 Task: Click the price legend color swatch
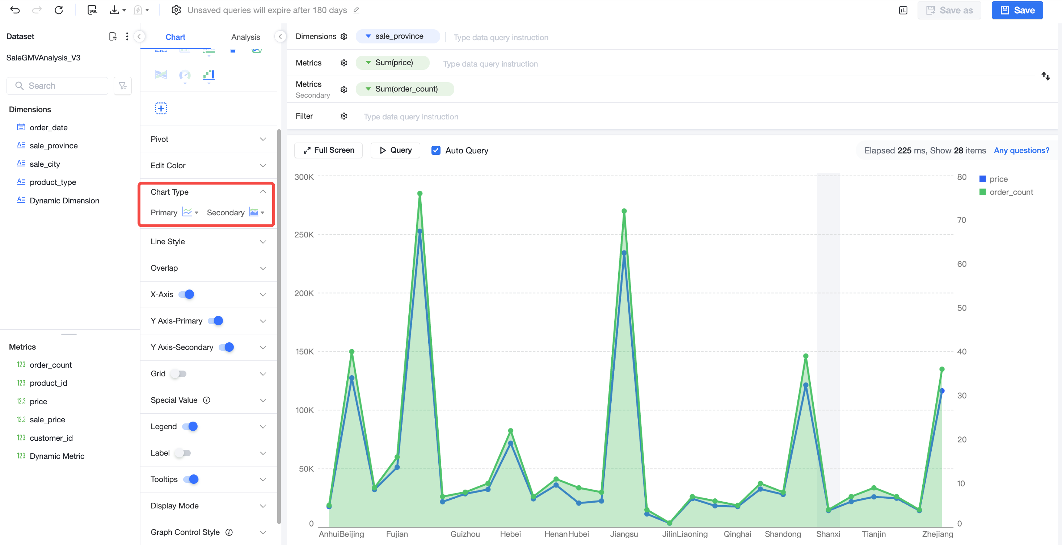point(983,179)
